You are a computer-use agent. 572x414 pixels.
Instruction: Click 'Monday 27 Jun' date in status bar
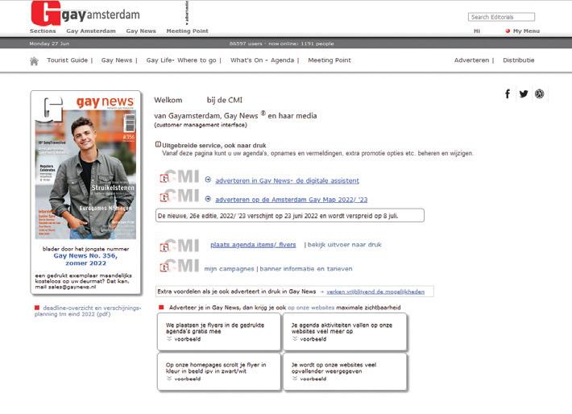(49, 43)
